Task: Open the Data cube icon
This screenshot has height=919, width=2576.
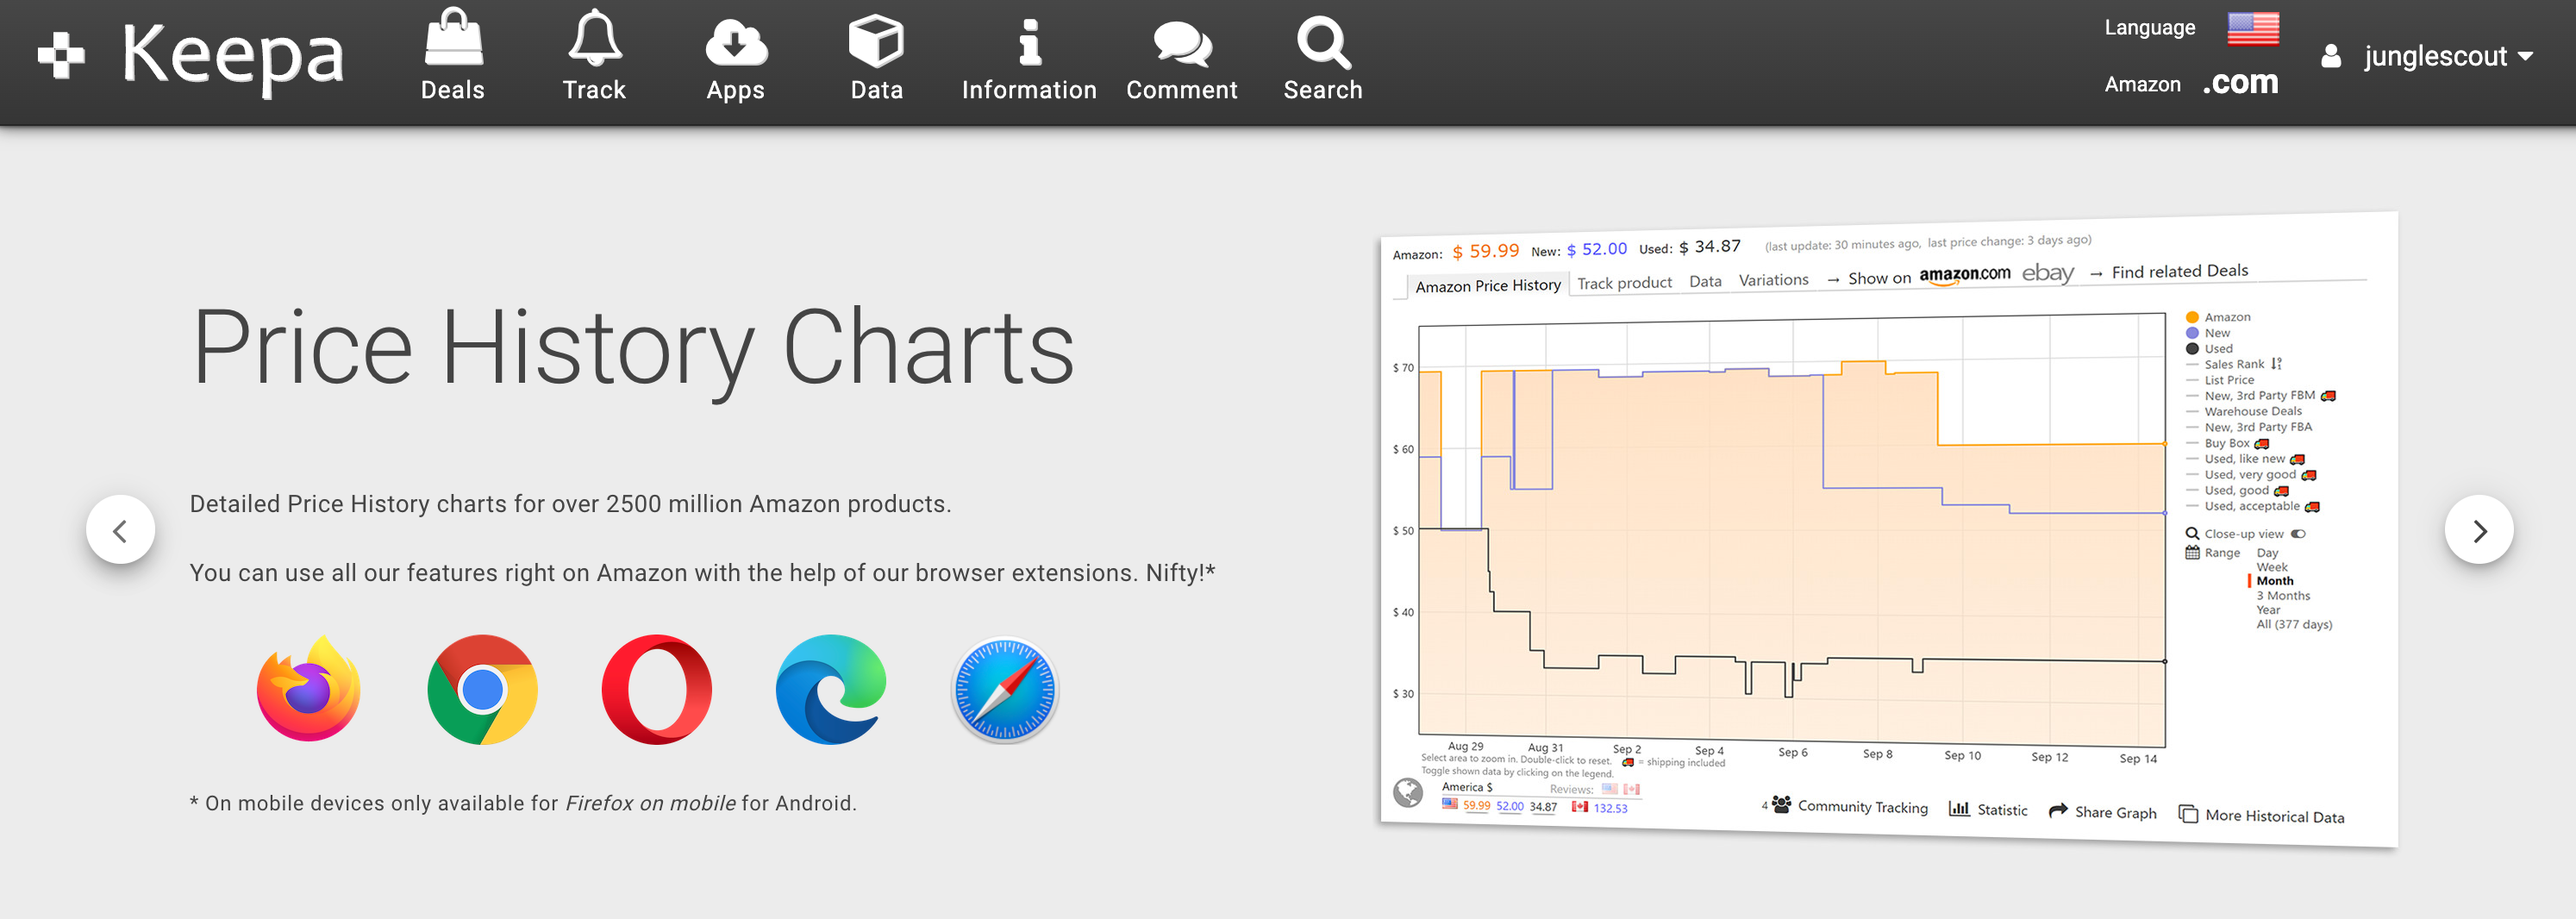Action: [x=876, y=41]
